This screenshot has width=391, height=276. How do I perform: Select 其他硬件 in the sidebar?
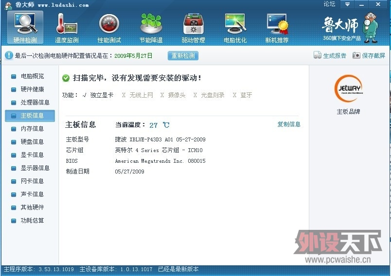[30, 207]
